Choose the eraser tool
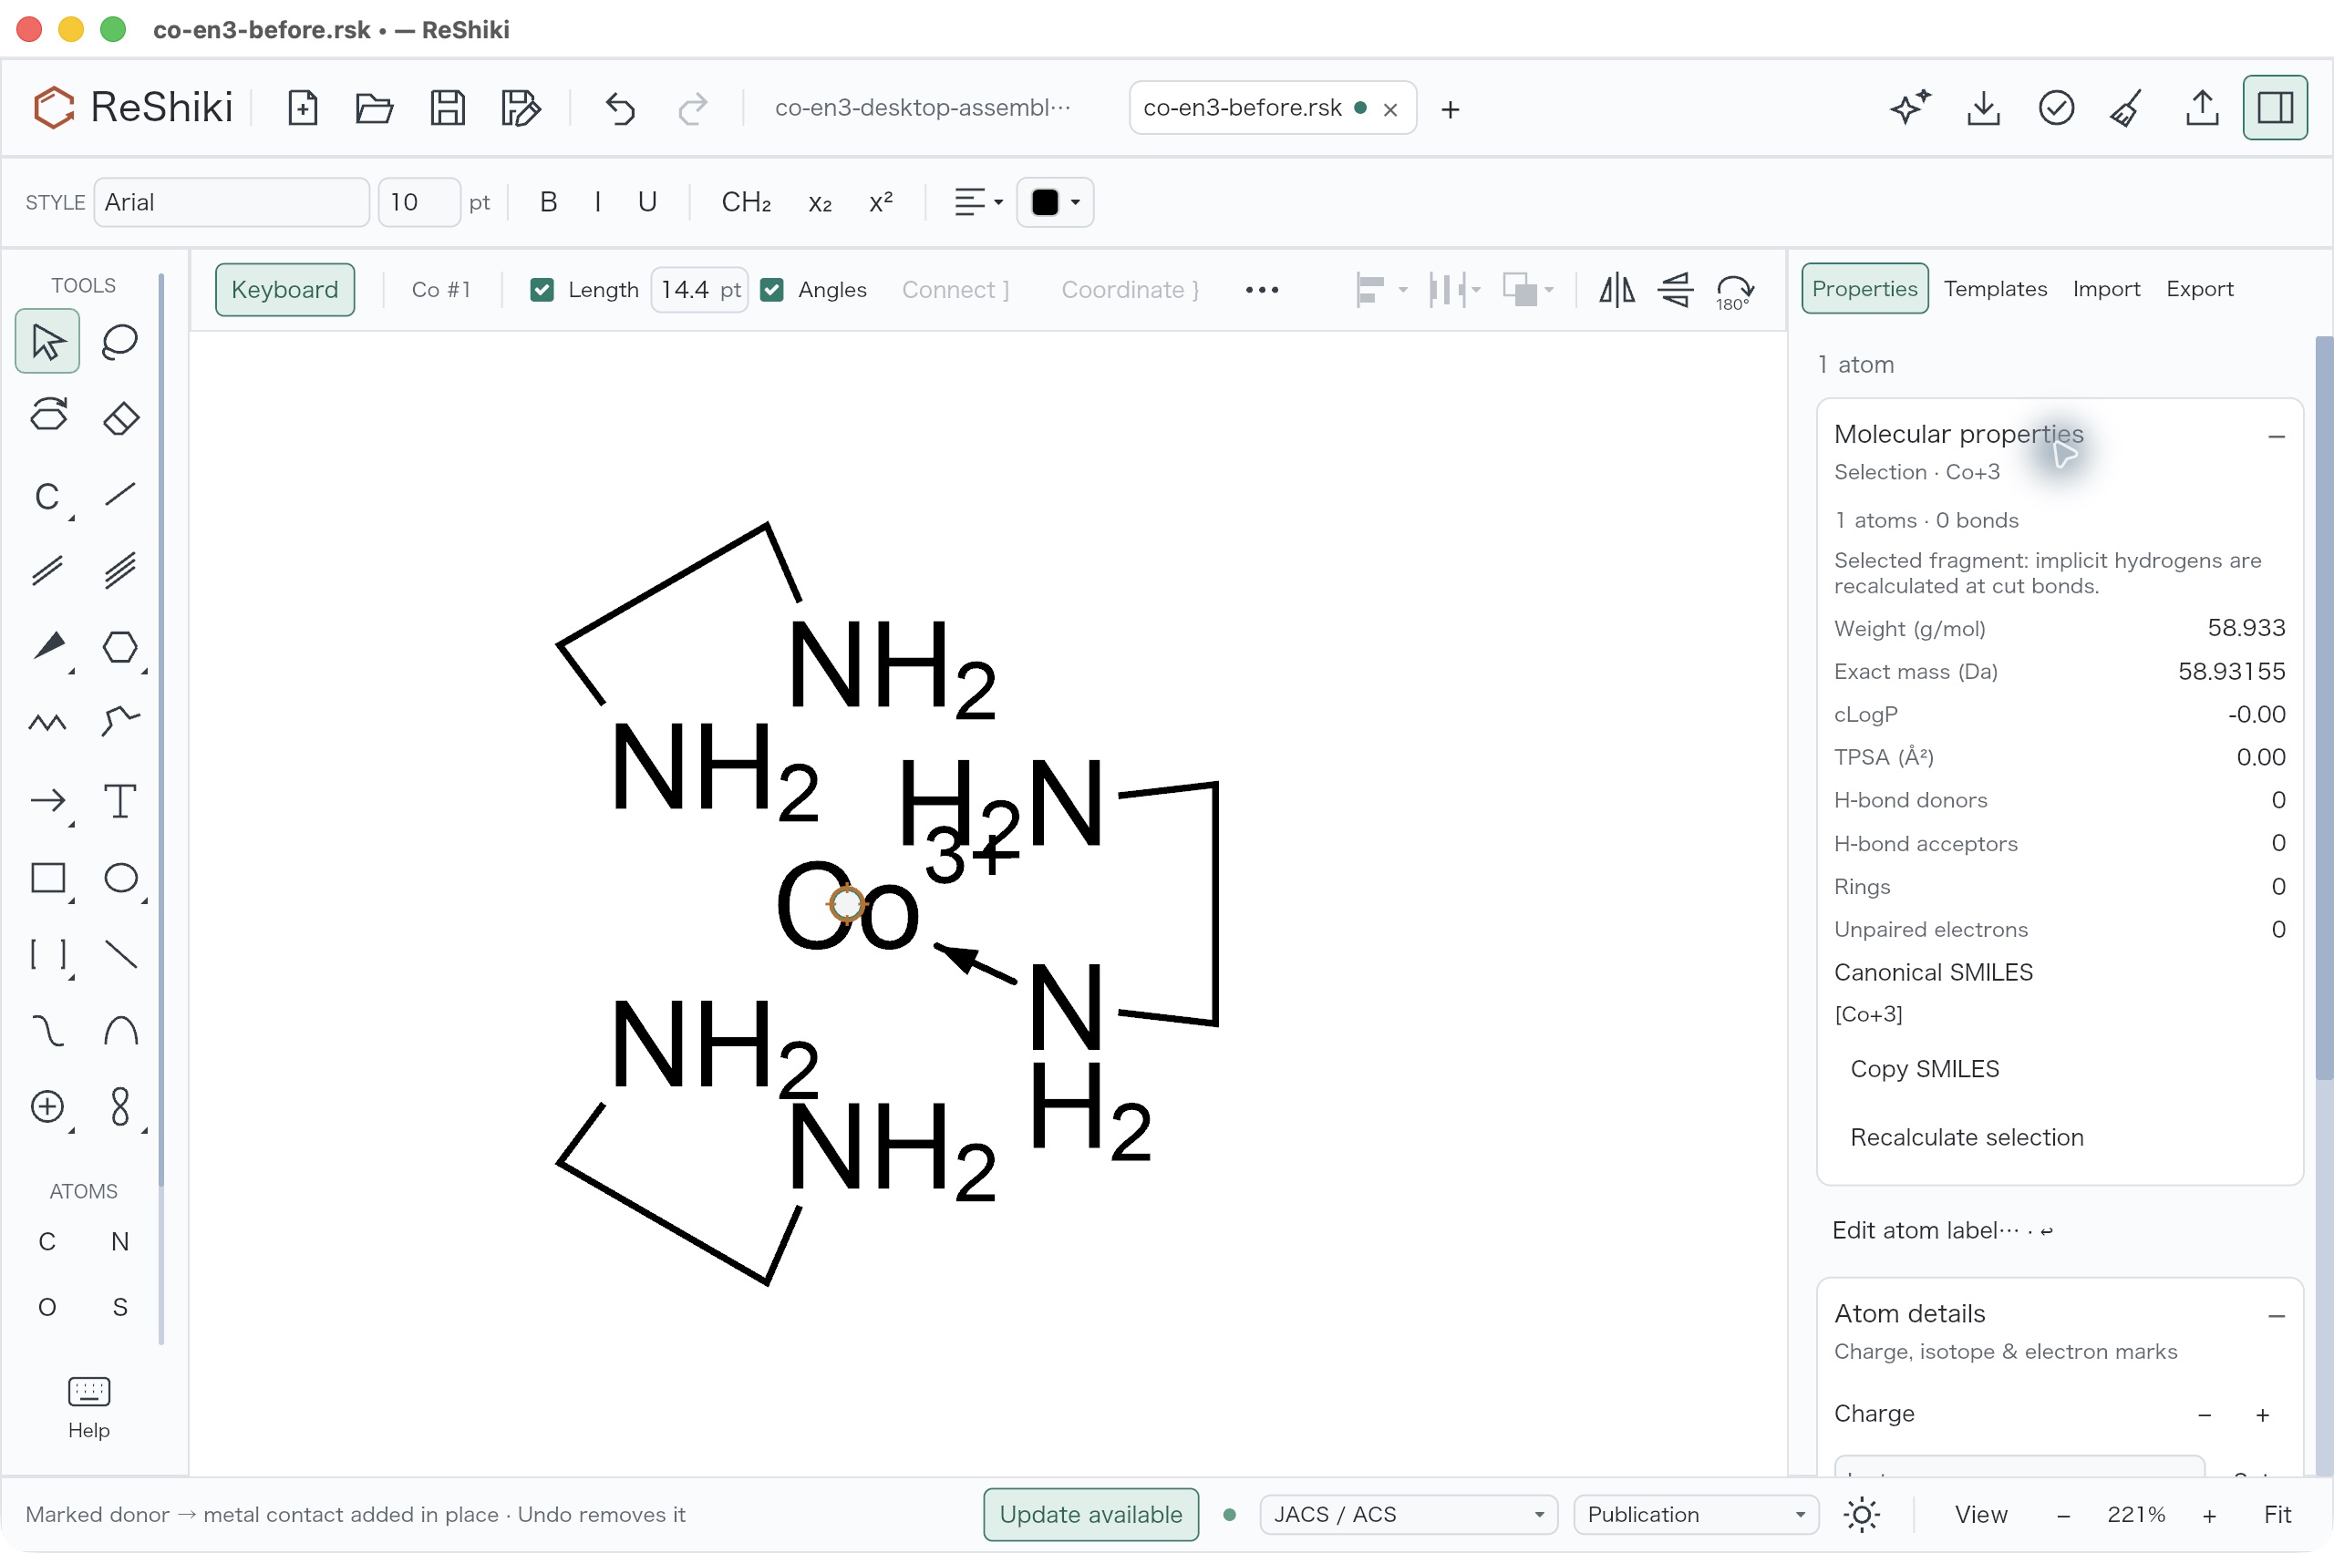 pyautogui.click(x=119, y=417)
